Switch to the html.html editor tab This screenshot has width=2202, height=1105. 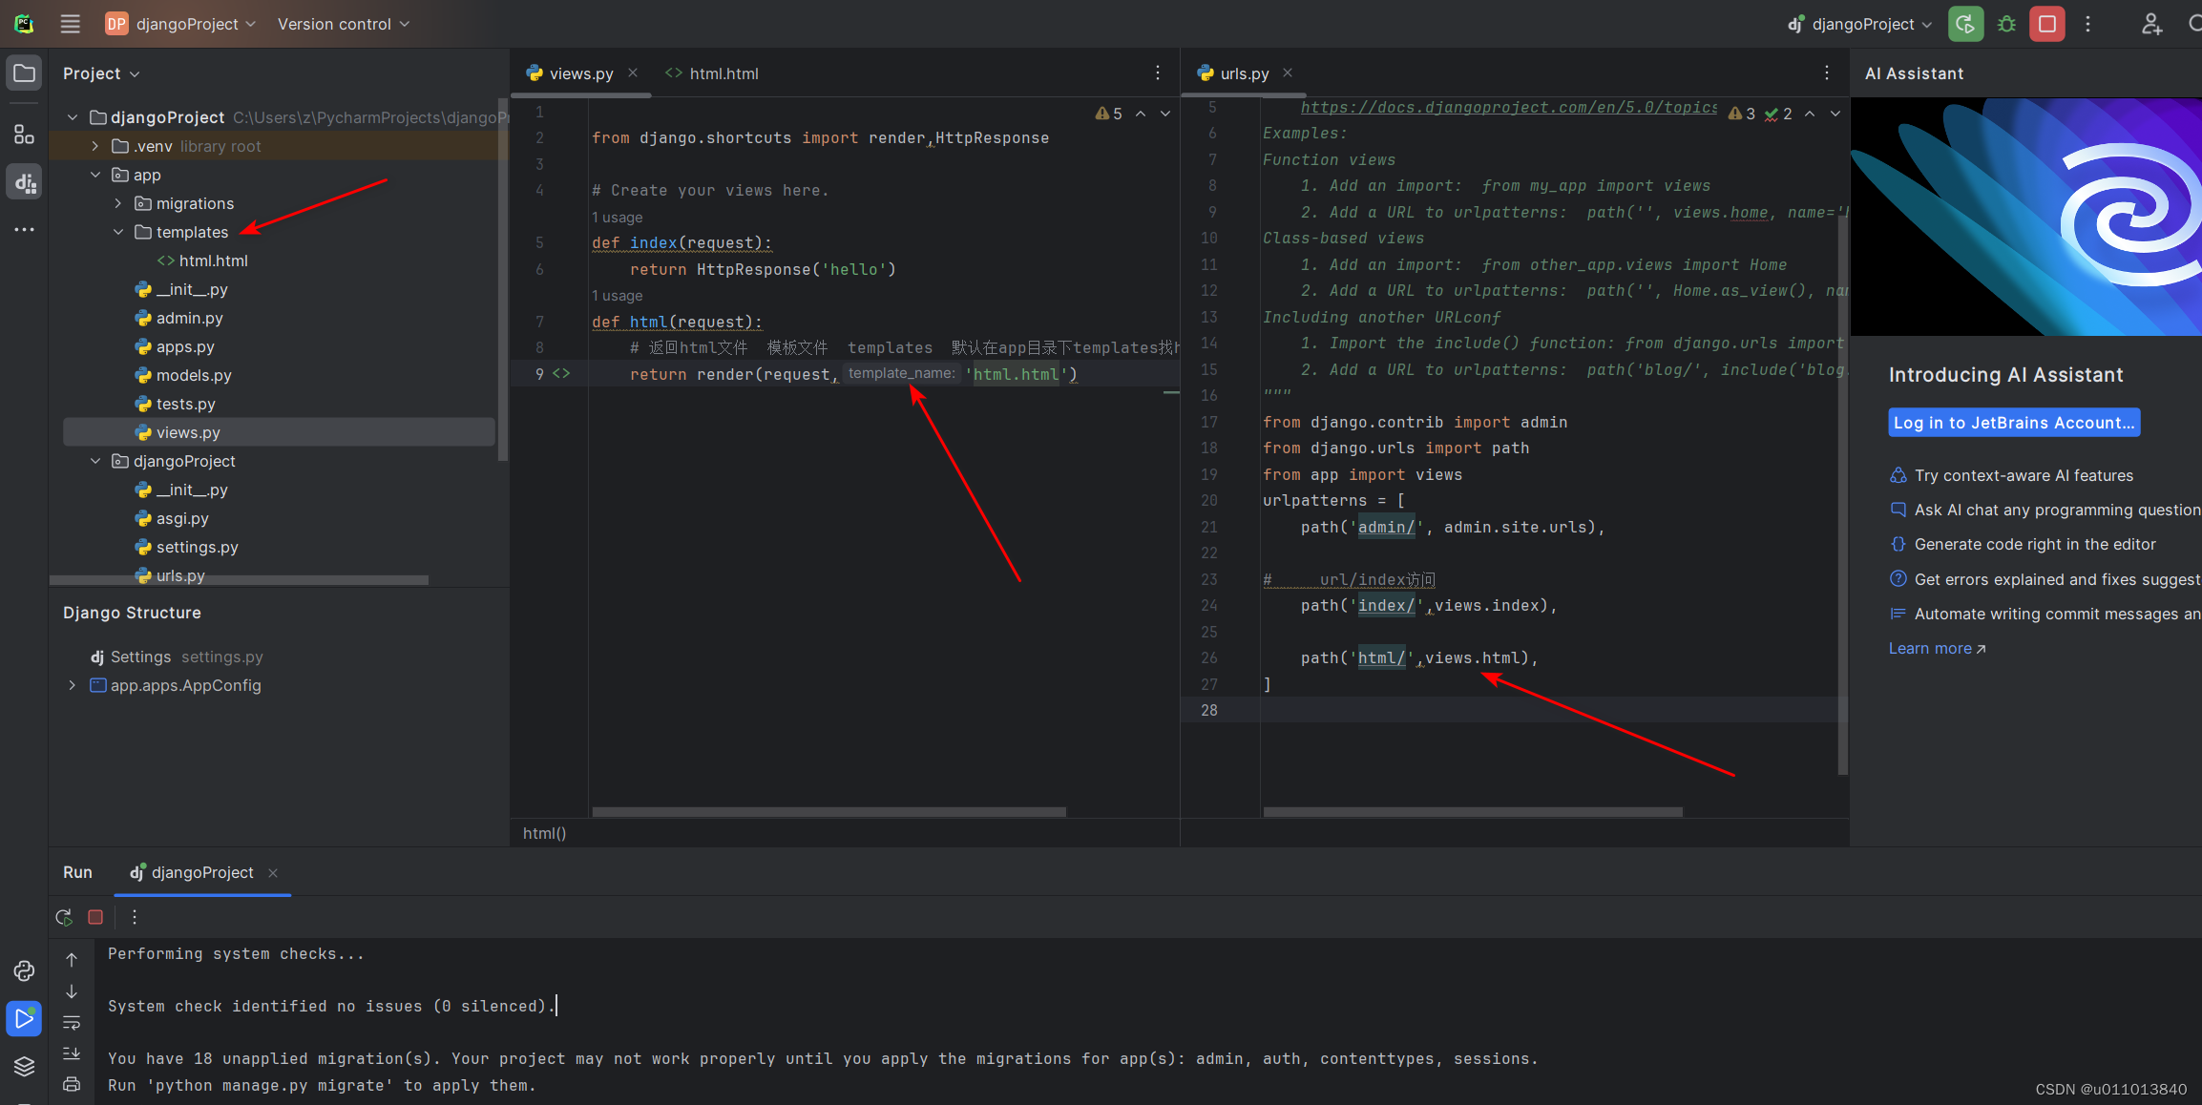coord(723,73)
